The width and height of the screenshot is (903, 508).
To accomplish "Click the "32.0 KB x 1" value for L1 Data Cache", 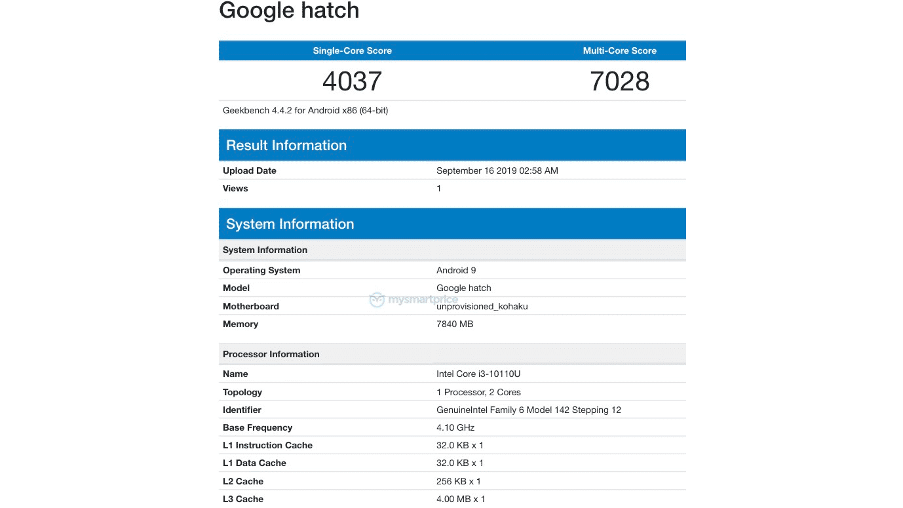I will pyautogui.click(x=460, y=463).
